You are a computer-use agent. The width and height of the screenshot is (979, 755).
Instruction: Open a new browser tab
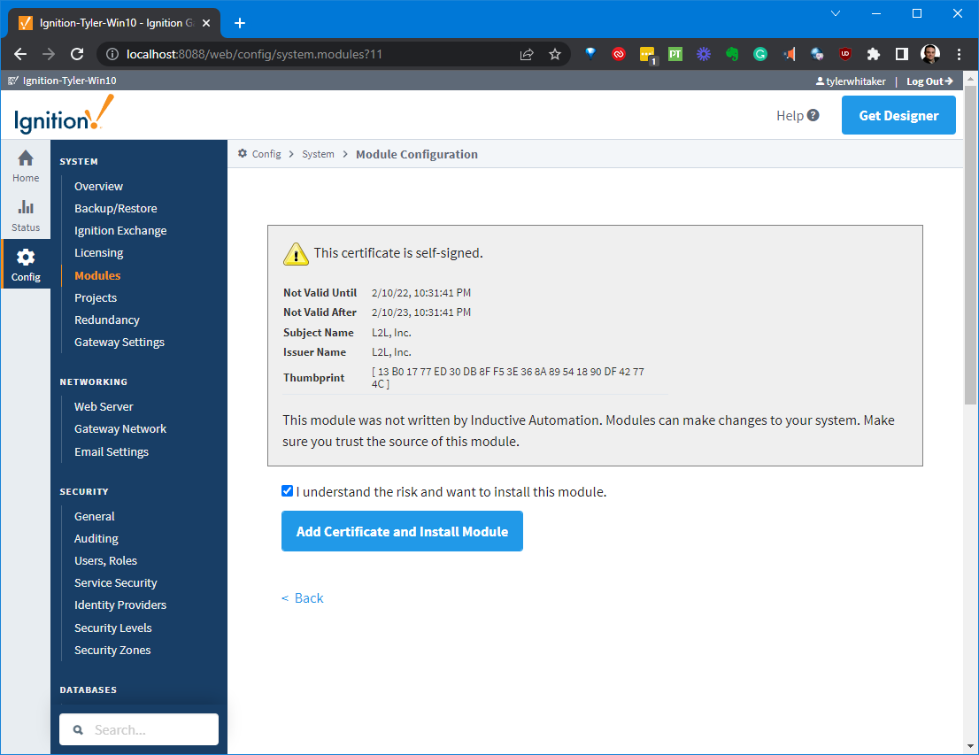tap(240, 23)
